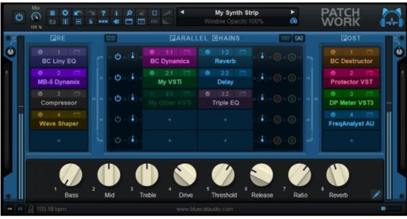This screenshot has width=407, height=219.
Task: Open Delay 2:2 editor window icon
Action: click(x=243, y=73)
